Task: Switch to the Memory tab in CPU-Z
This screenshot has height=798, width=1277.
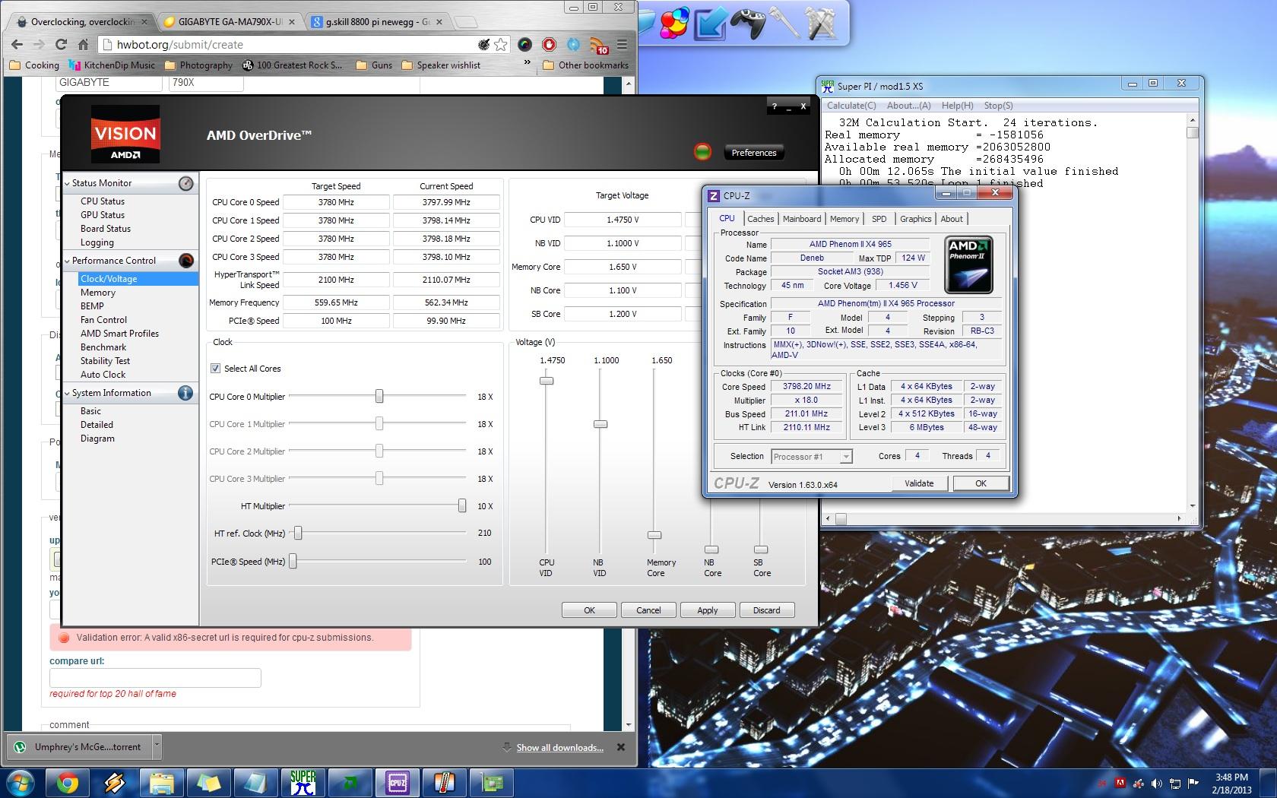Action: coord(844,219)
